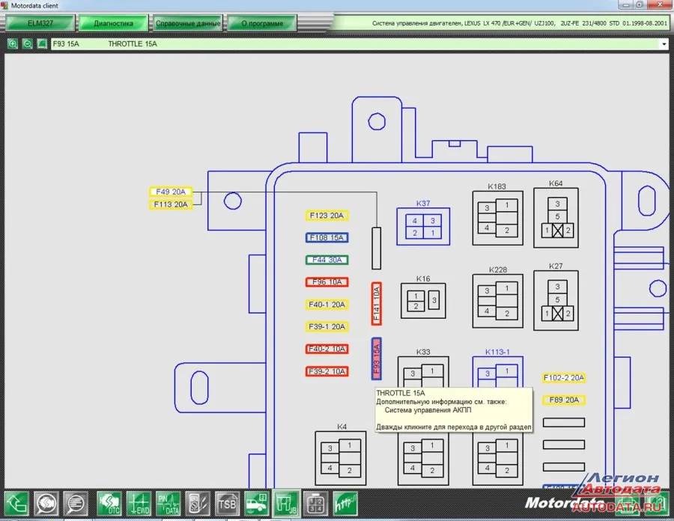Select fuse F108 15A
The width and height of the screenshot is (674, 521).
327,237
